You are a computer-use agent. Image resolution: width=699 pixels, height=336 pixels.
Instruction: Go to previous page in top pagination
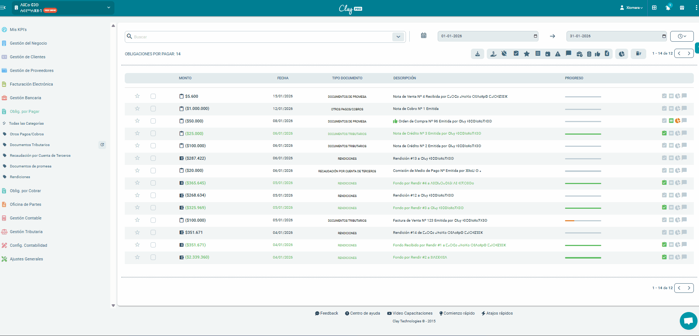[x=679, y=53]
